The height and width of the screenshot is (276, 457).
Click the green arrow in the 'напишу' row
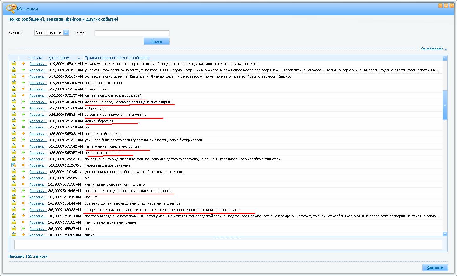[x=23, y=197]
